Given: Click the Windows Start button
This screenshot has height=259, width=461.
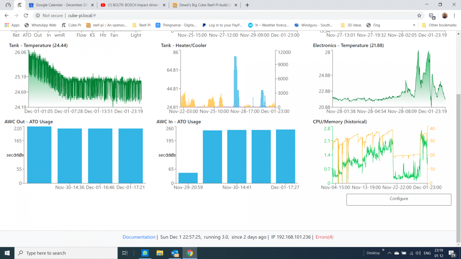Looking at the screenshot, I should coord(7,253).
